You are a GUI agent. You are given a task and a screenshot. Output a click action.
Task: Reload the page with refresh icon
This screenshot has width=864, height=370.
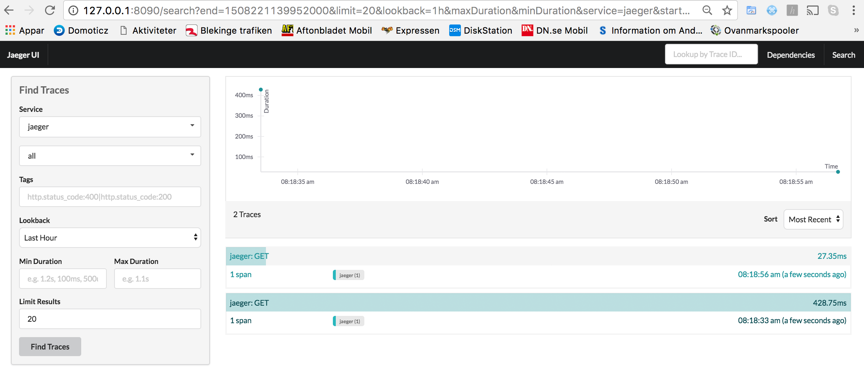(x=50, y=10)
